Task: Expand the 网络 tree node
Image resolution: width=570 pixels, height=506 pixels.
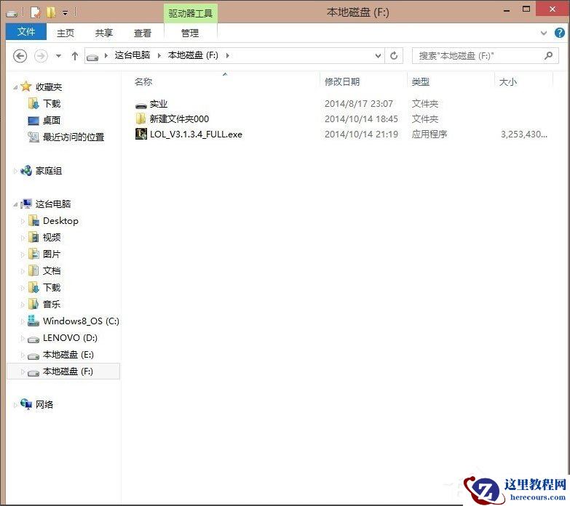Action: [x=15, y=405]
